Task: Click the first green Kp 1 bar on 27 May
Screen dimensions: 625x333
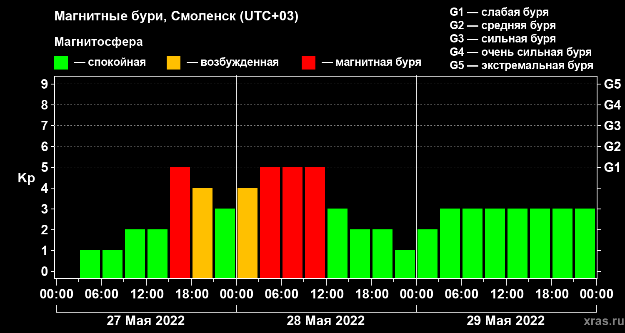Action: [x=90, y=264]
